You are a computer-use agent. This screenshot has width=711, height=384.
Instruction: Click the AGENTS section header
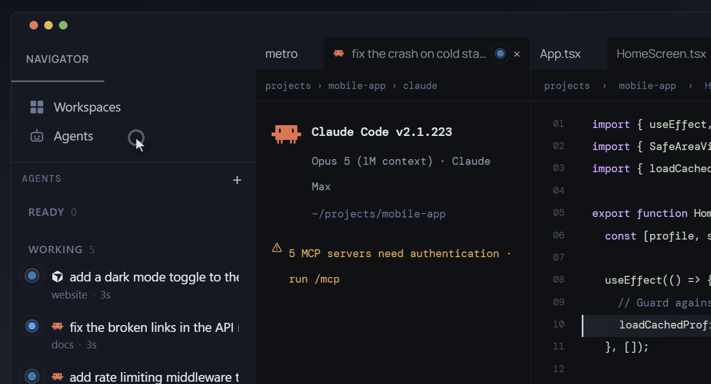point(41,178)
